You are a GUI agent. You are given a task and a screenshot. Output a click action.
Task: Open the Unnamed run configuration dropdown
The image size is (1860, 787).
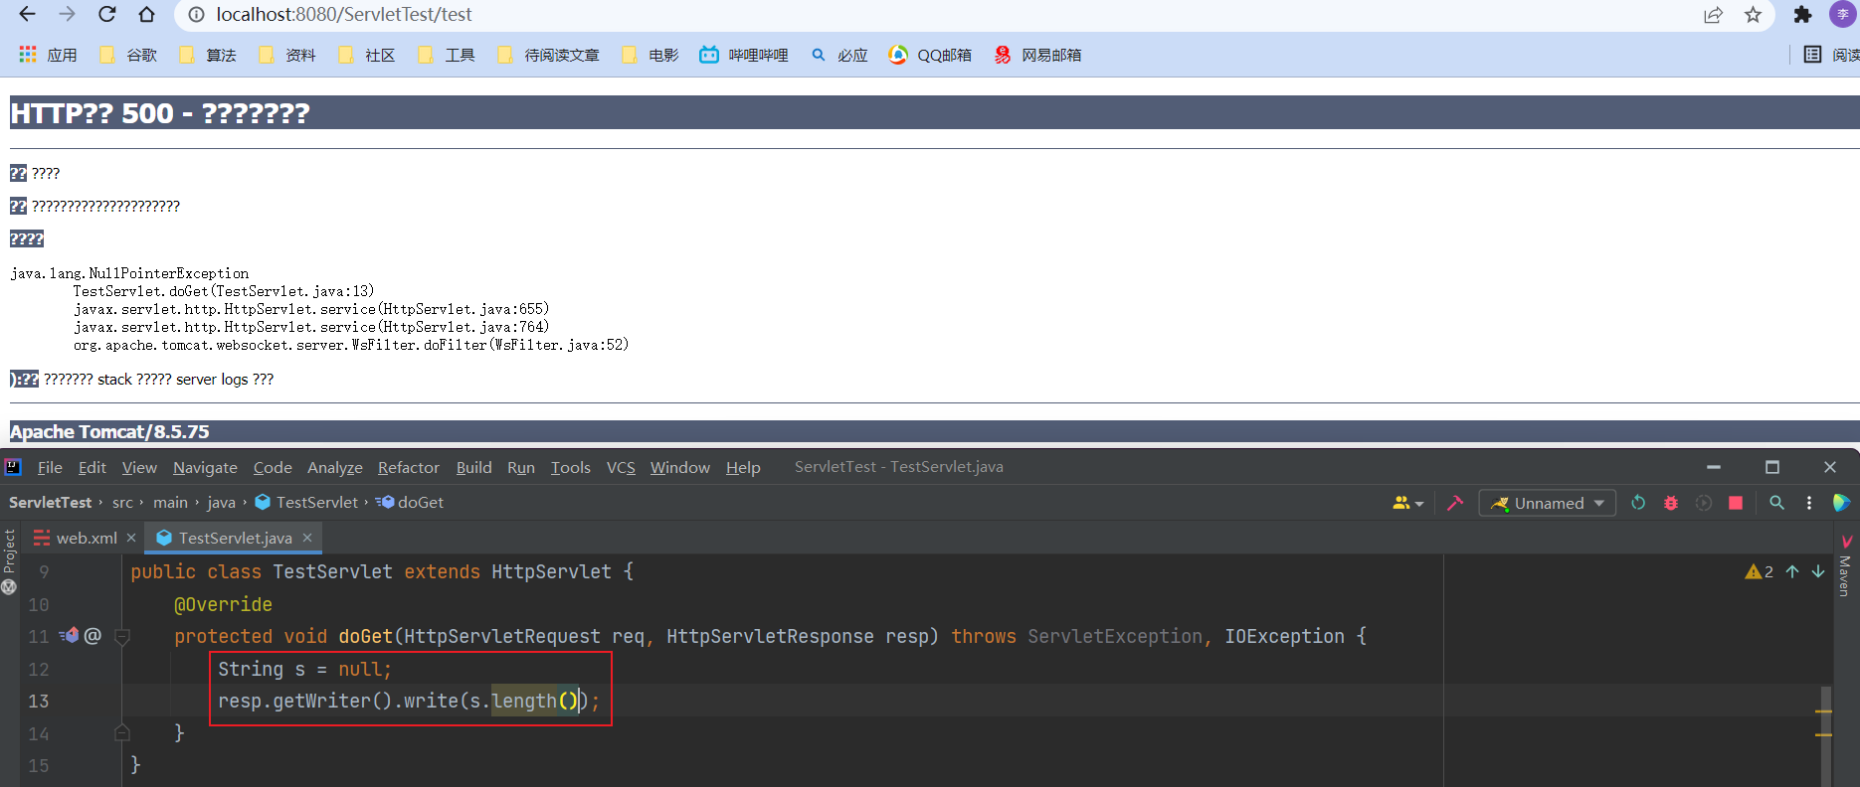(x=1548, y=503)
